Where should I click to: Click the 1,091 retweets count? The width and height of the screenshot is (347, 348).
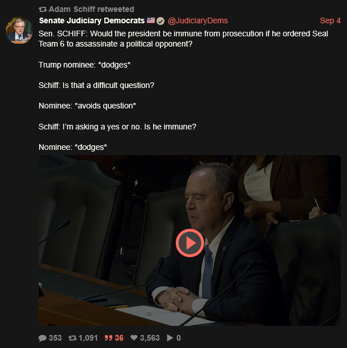click(88, 338)
